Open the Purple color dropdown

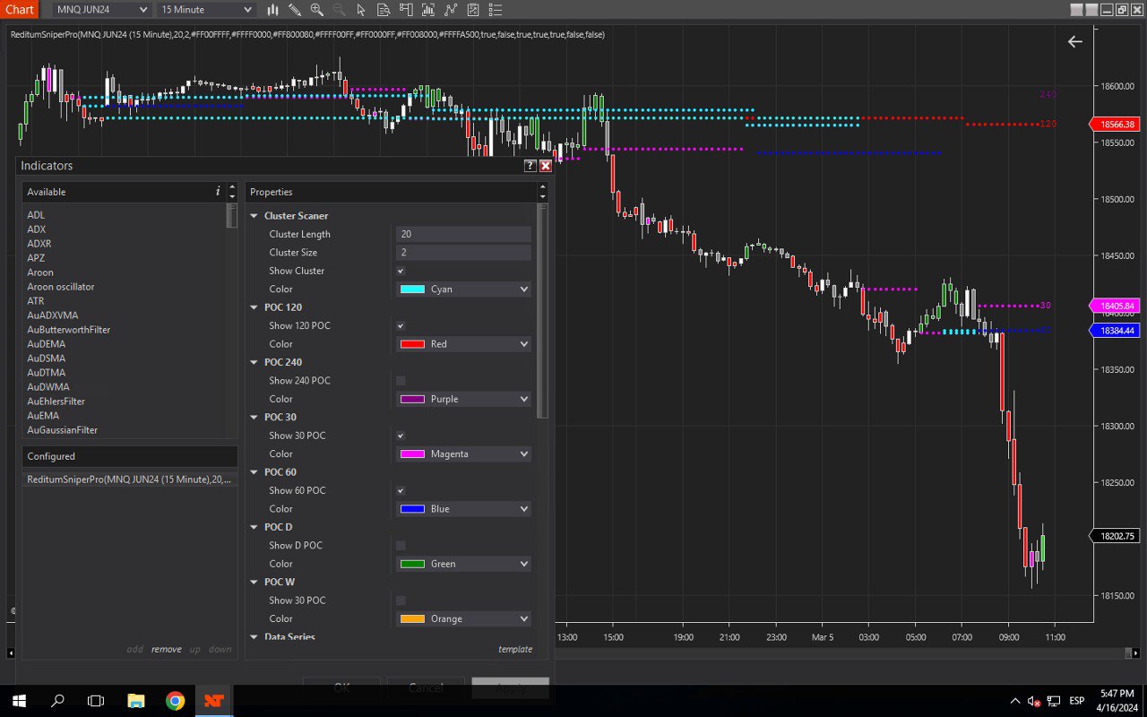(463, 399)
